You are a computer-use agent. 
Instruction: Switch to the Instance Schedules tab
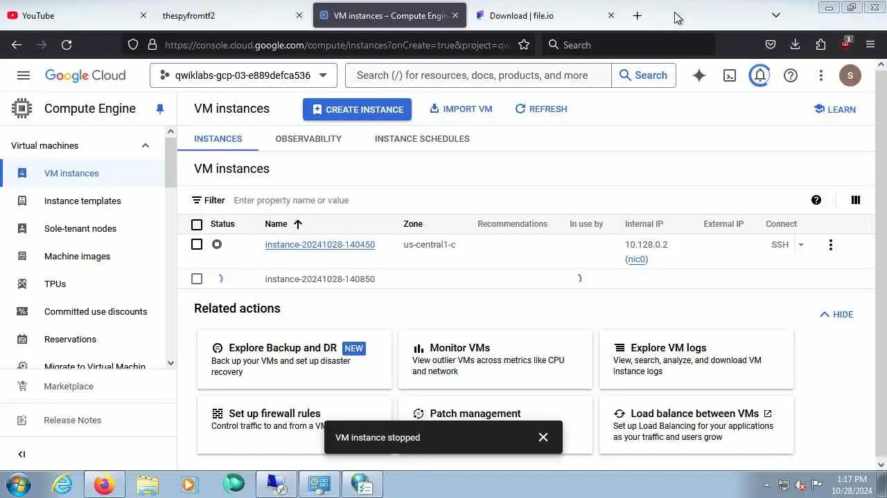point(422,139)
